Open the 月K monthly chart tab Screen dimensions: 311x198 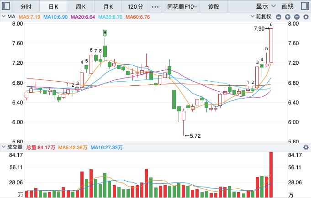[108, 6]
